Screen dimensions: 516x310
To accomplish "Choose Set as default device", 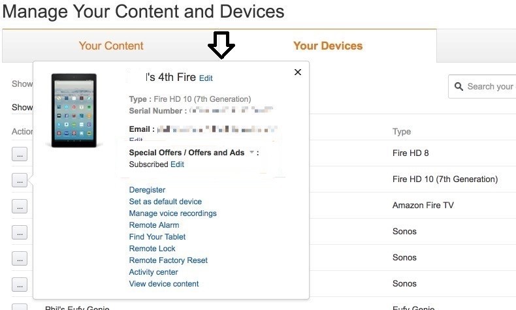I will point(165,202).
